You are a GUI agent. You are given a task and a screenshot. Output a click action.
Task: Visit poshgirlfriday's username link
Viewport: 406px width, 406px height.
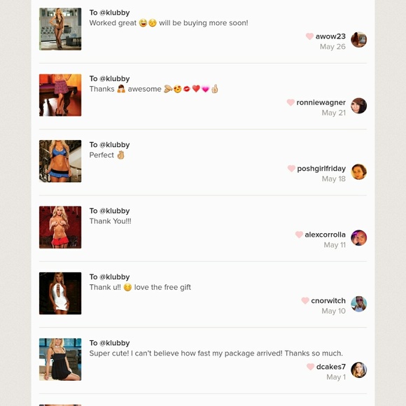(321, 169)
